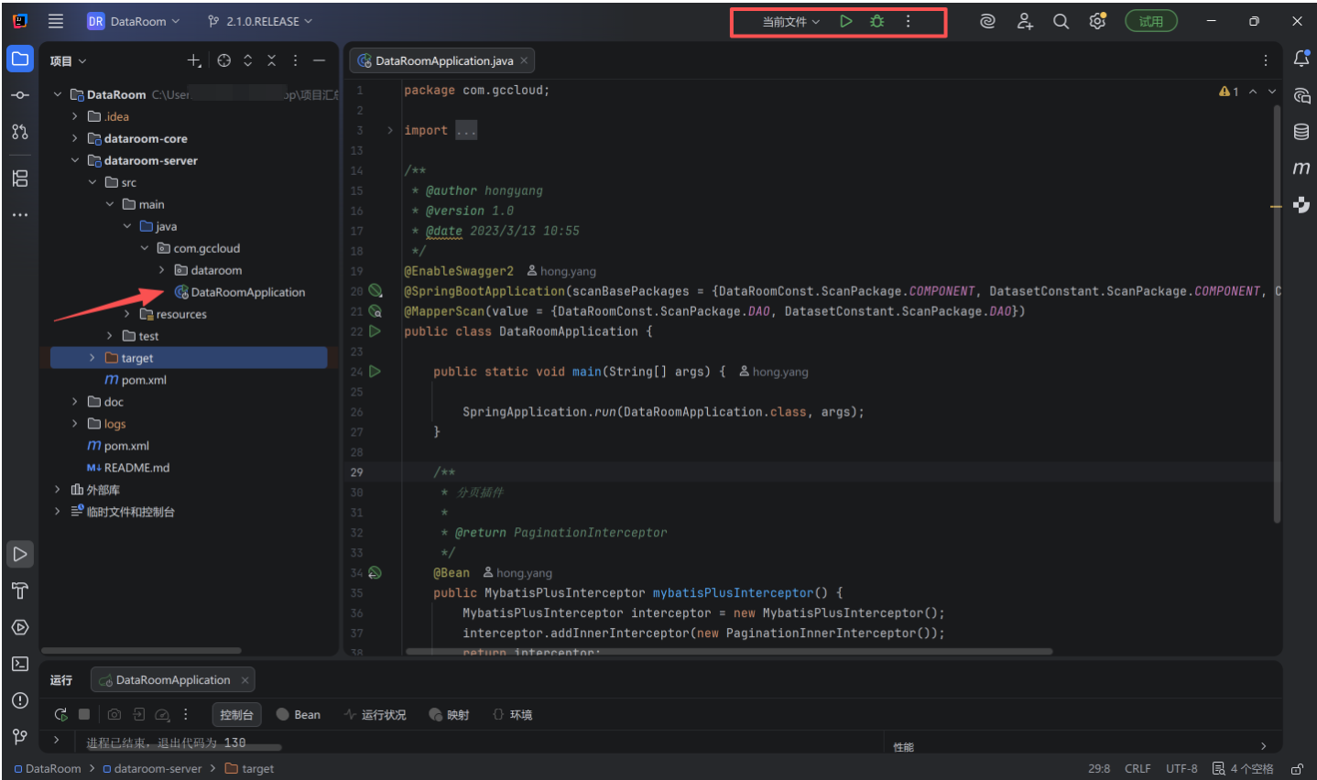
Task: Open the Structure tool window icon
Action: pos(20,179)
